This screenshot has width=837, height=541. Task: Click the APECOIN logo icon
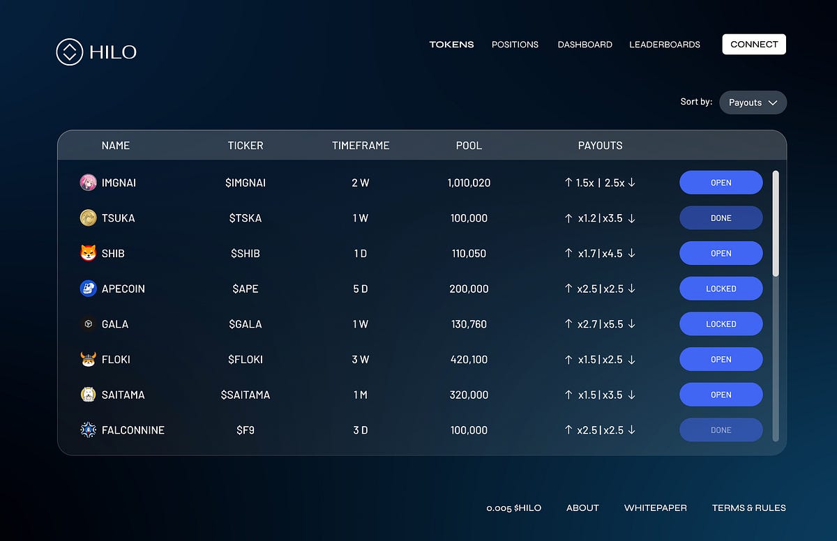(x=87, y=288)
